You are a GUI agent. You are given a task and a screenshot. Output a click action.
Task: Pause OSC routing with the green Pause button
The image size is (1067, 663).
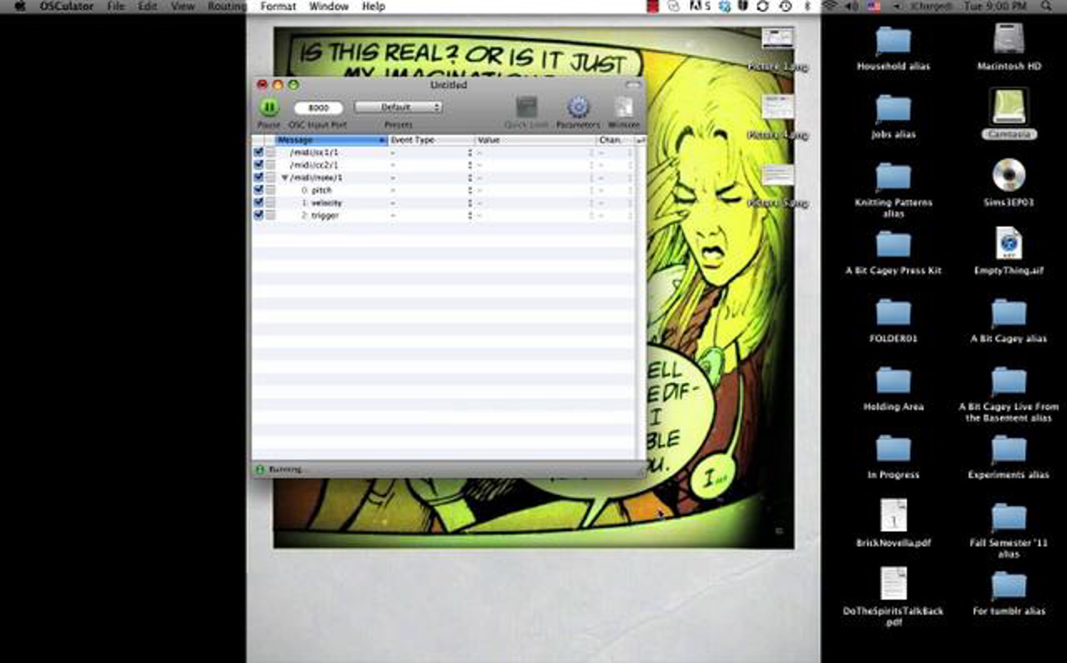[x=269, y=107]
